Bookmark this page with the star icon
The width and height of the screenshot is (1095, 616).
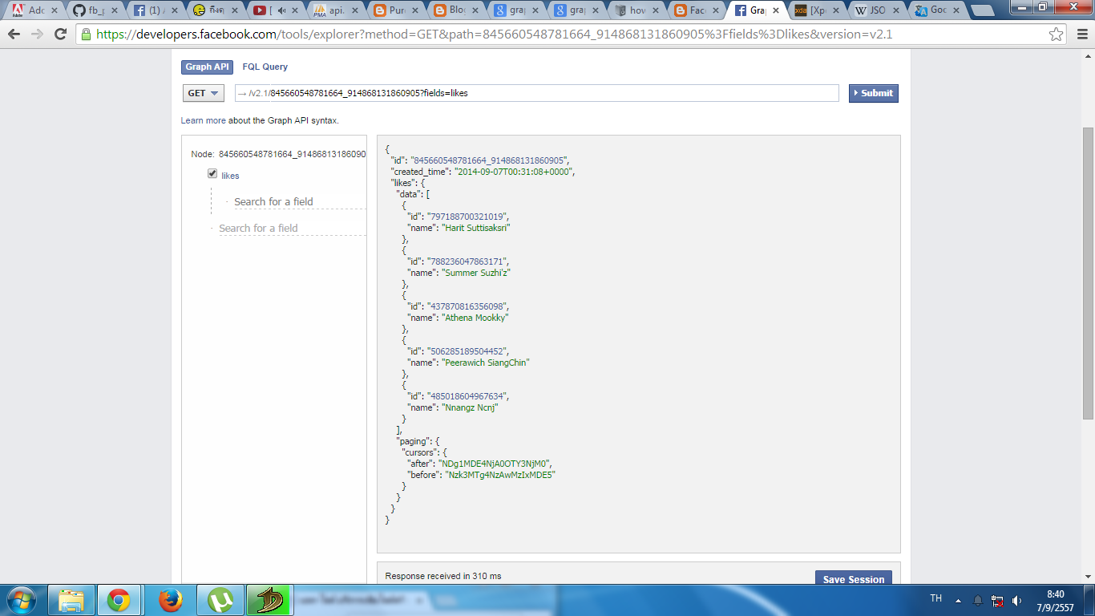click(1057, 34)
